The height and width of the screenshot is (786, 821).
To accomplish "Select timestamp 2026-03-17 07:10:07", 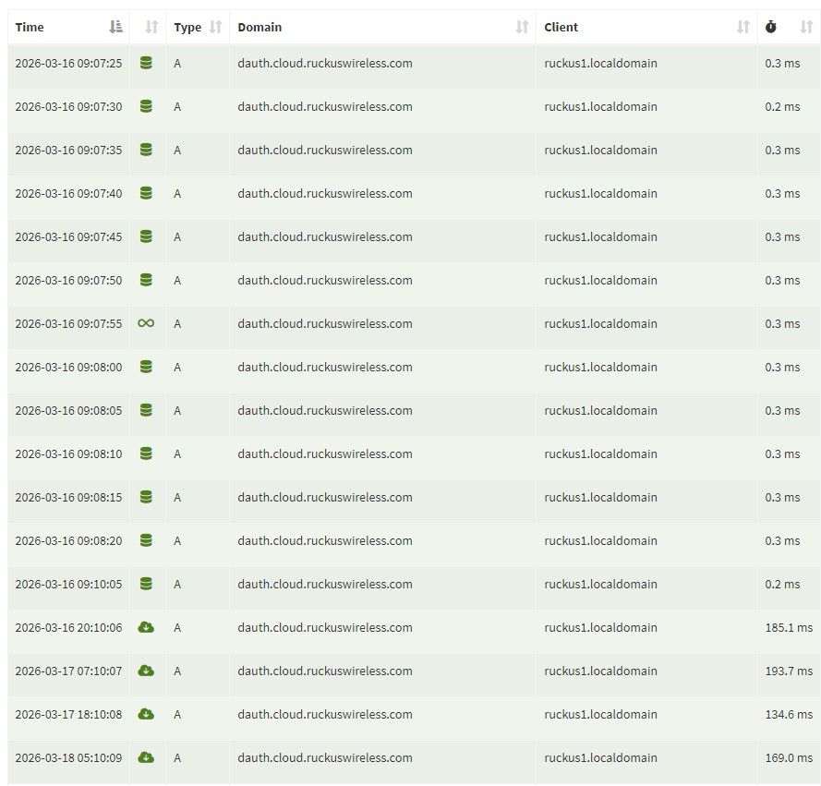I will click(68, 671).
